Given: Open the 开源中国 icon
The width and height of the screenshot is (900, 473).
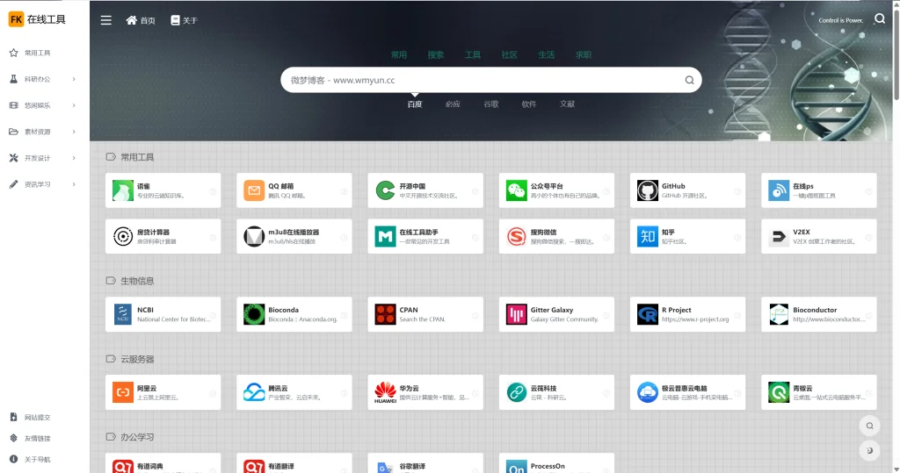Looking at the screenshot, I should tap(385, 190).
